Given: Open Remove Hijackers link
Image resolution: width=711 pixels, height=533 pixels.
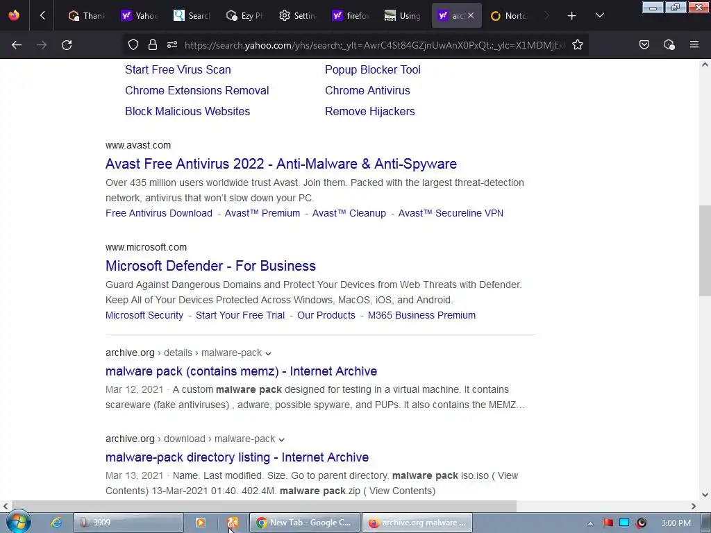Looking at the screenshot, I should [x=369, y=111].
